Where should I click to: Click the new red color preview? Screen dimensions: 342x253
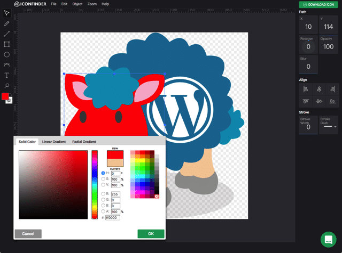115,154
